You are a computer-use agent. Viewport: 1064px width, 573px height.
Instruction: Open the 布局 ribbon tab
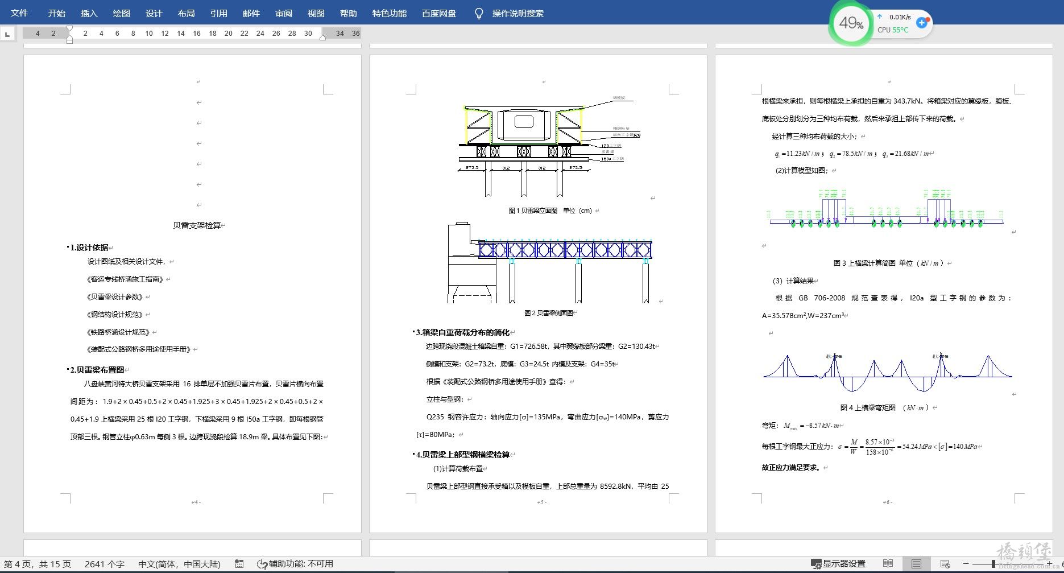[186, 13]
